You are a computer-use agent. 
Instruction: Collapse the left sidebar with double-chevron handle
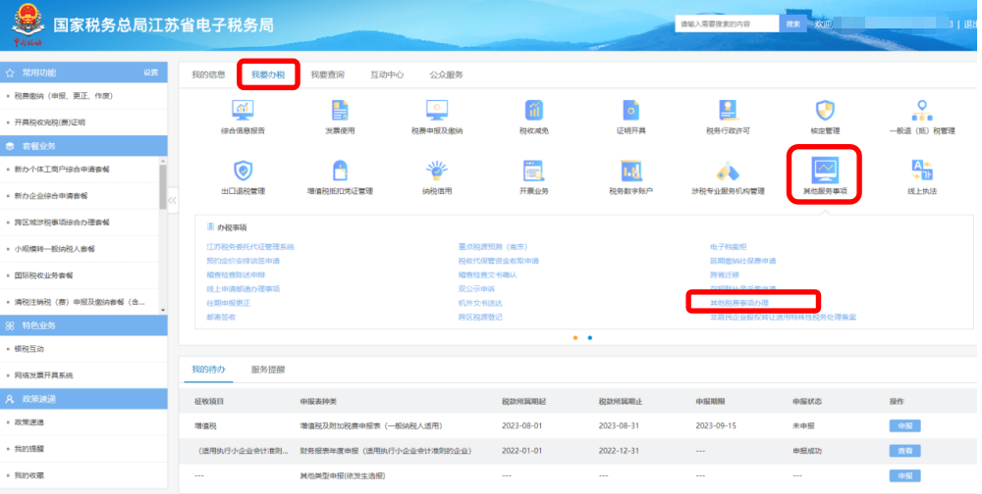click(x=172, y=201)
